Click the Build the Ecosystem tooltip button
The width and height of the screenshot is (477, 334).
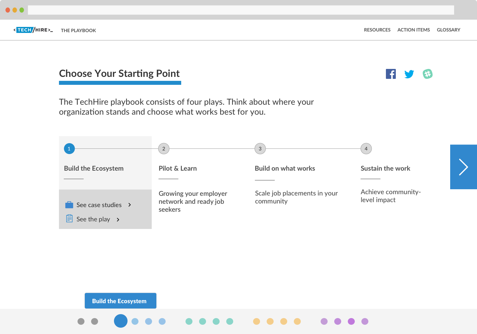121,301
